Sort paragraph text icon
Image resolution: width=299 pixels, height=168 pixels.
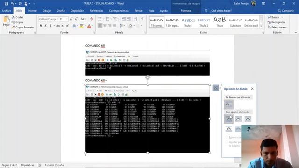[x=136, y=19]
